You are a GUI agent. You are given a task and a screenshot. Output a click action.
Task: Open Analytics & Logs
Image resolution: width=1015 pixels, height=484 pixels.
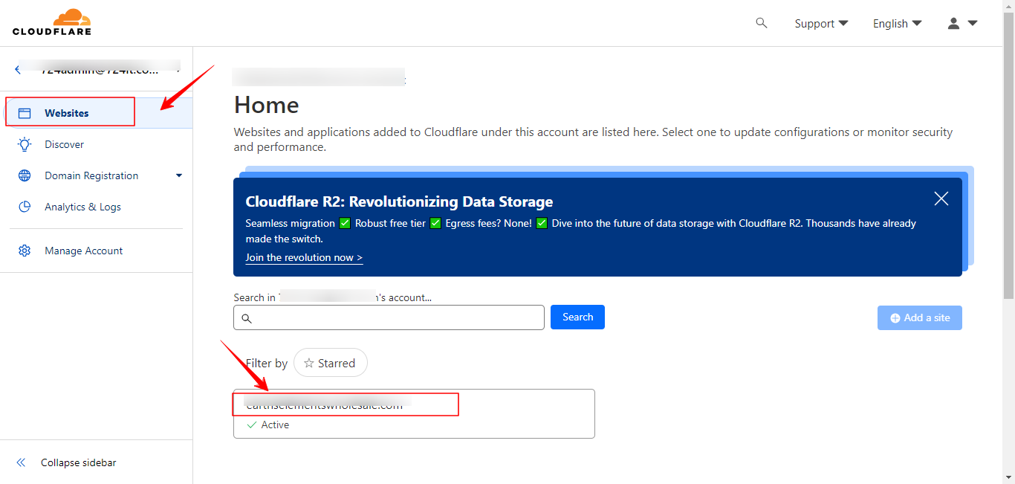(84, 207)
